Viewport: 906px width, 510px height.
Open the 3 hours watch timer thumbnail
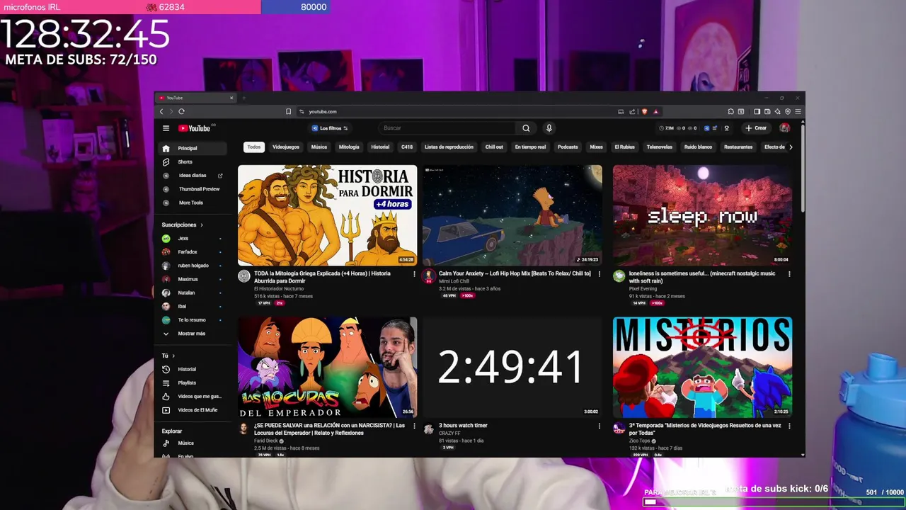[512, 367]
